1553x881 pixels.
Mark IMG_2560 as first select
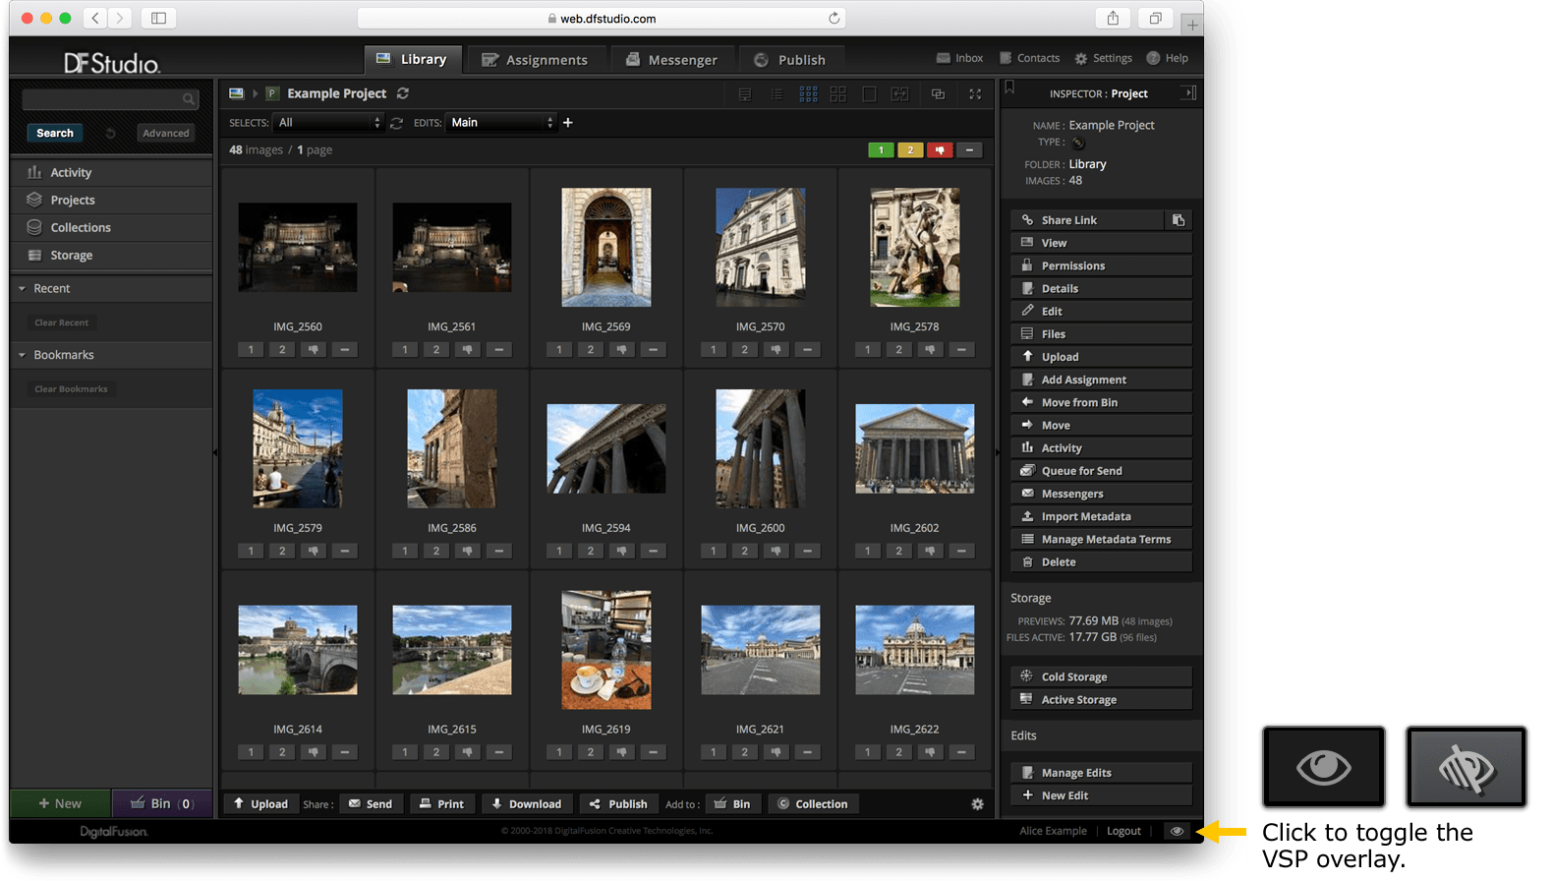[251, 349]
